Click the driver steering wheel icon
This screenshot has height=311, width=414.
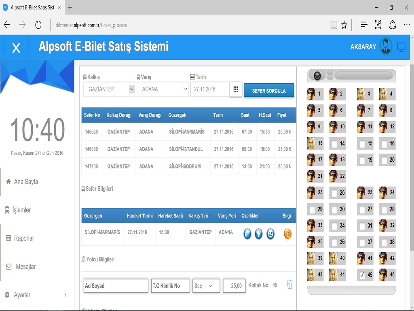click(317, 76)
